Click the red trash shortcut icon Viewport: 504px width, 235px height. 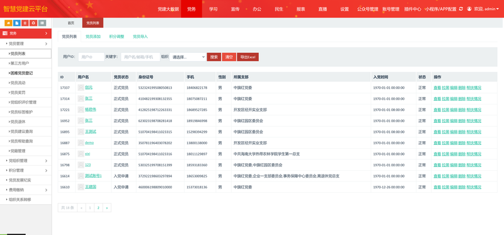(x=25, y=23)
